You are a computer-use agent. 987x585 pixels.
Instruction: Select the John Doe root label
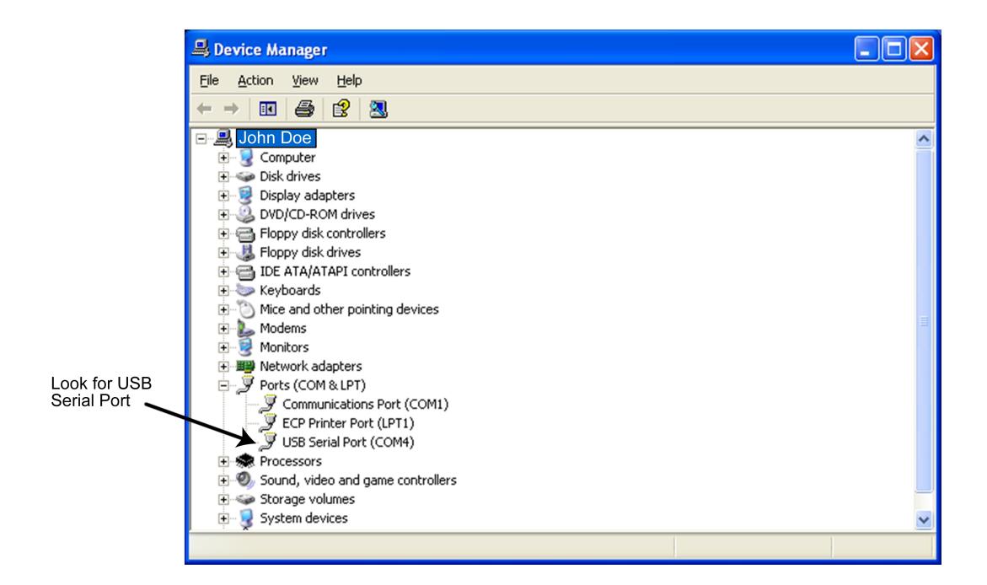pos(275,138)
